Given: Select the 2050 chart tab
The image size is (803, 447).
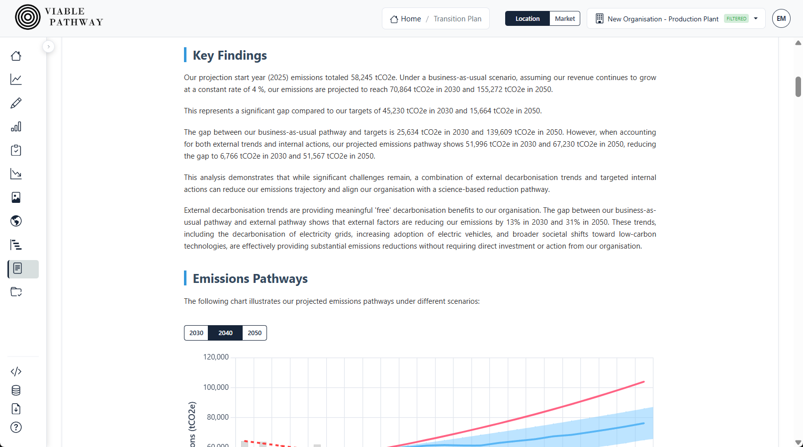Looking at the screenshot, I should click(255, 333).
